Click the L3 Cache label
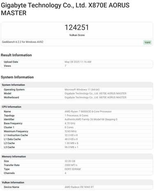The height and width of the screenshot is (191, 154). click(9, 147)
